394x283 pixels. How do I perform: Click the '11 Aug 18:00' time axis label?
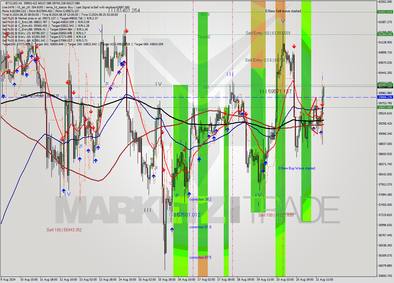click(49, 280)
